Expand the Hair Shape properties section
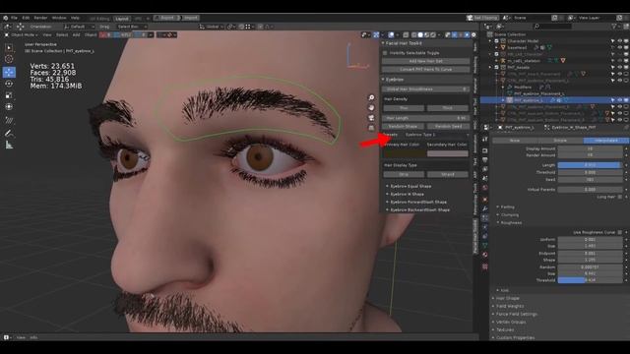The height and width of the screenshot is (354, 630). click(508, 298)
